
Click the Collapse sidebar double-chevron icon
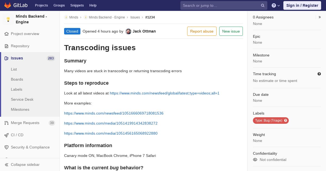point(7,165)
